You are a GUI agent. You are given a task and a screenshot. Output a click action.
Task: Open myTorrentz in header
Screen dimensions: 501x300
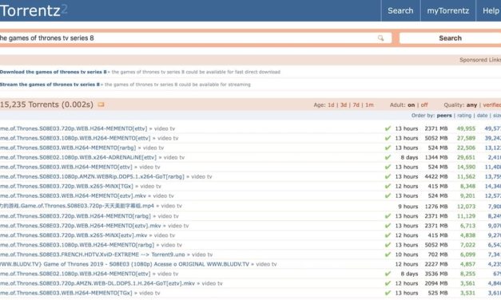(x=448, y=10)
